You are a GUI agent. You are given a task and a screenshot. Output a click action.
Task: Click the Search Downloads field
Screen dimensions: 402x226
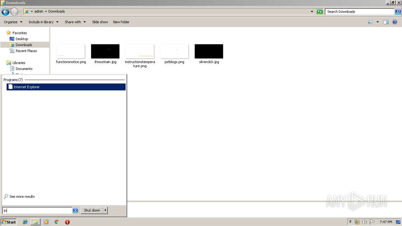click(360, 12)
